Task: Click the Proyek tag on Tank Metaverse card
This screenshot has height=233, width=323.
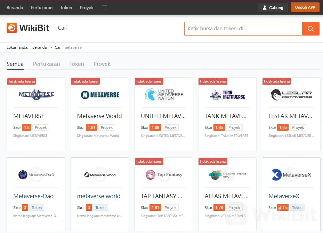Action: [x=234, y=127]
